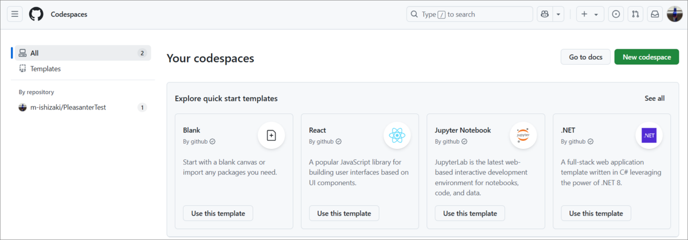Expand the Copilot dropdown arrow
Viewport: 688px width, 240px height.
tap(558, 14)
